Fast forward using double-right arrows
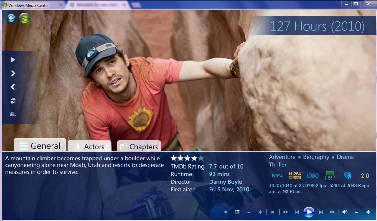Screen dimensions: 377x221 [332, 212]
